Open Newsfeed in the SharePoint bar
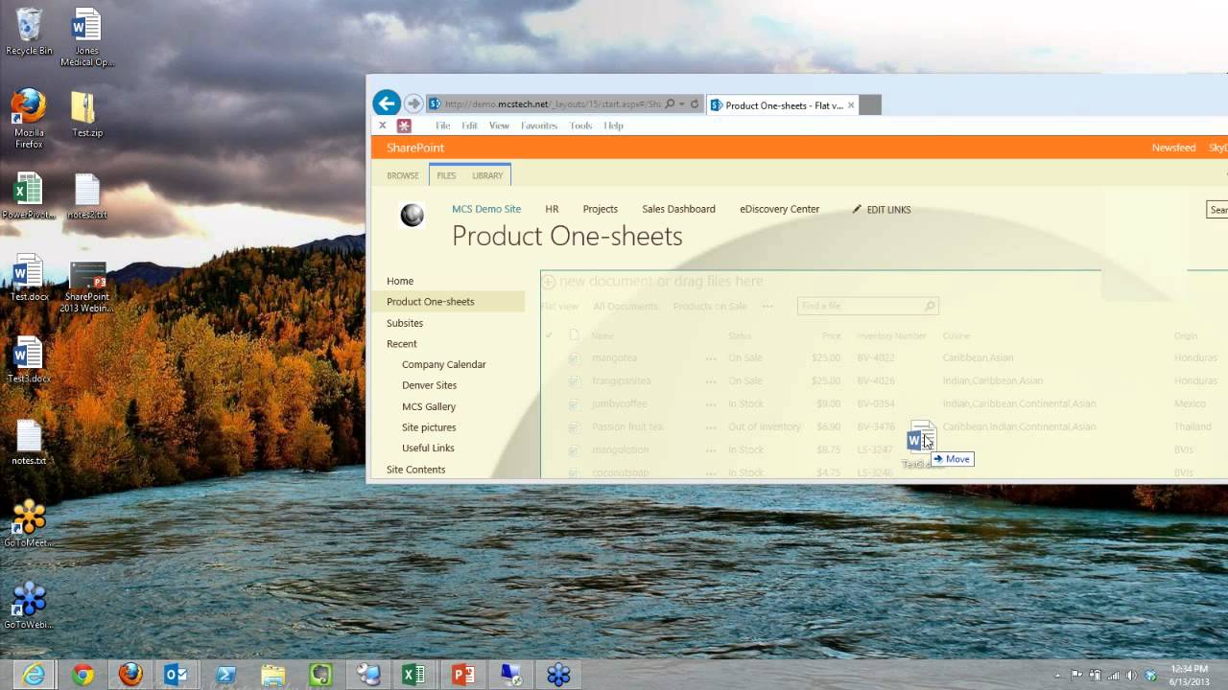 pyautogui.click(x=1173, y=148)
